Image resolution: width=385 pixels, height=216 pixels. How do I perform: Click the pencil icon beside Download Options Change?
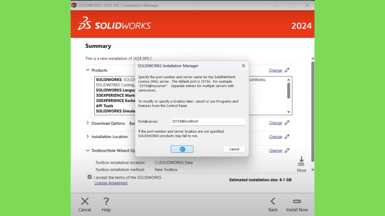(x=287, y=123)
